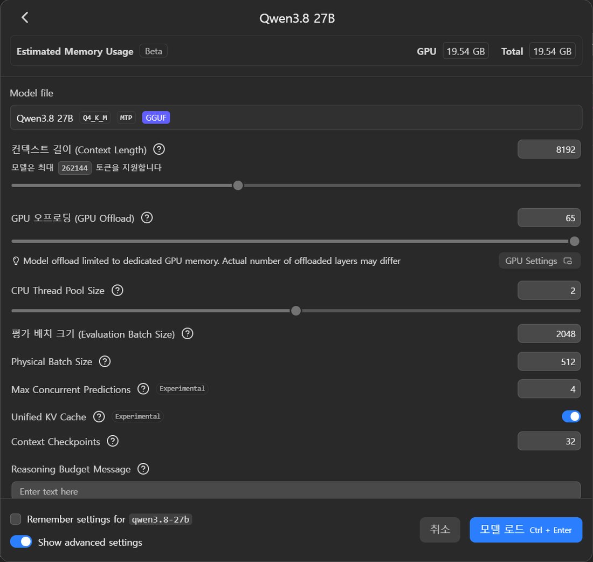The width and height of the screenshot is (593, 562).
Task: Click the GPU Offload value field 65
Action: coord(549,217)
